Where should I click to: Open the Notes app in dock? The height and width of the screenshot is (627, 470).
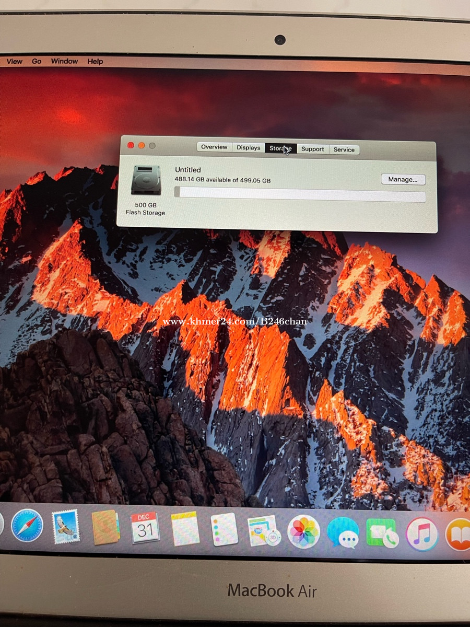point(185,528)
